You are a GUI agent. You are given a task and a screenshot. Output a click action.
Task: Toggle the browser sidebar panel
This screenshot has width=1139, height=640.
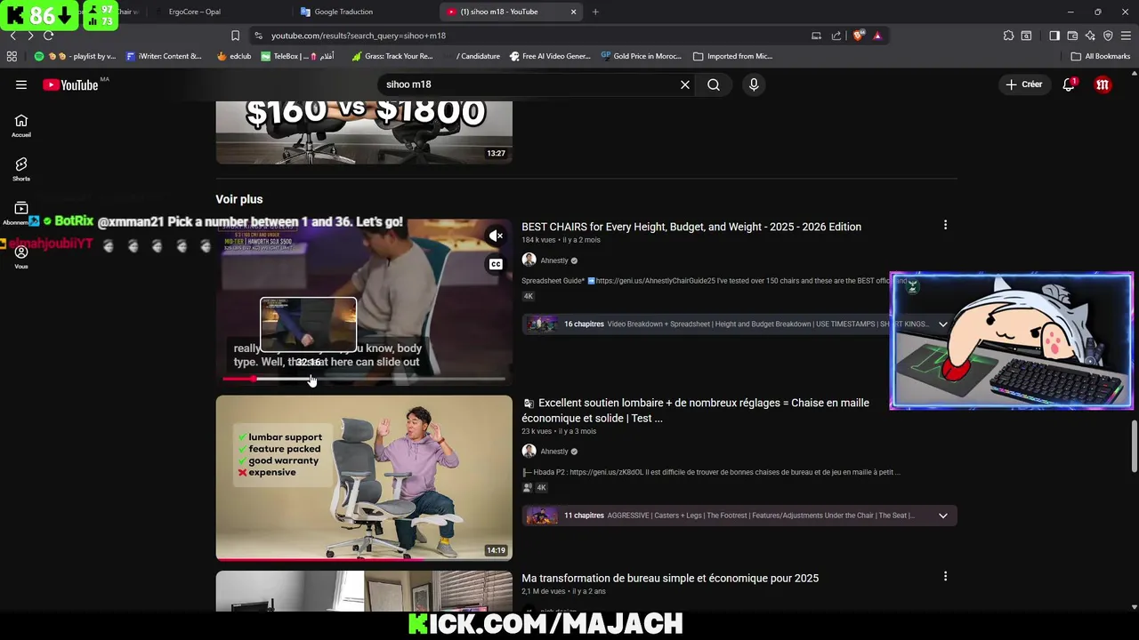coord(1054,36)
